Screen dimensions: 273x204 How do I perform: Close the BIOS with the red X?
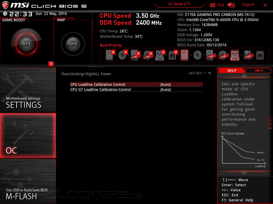[265, 5]
